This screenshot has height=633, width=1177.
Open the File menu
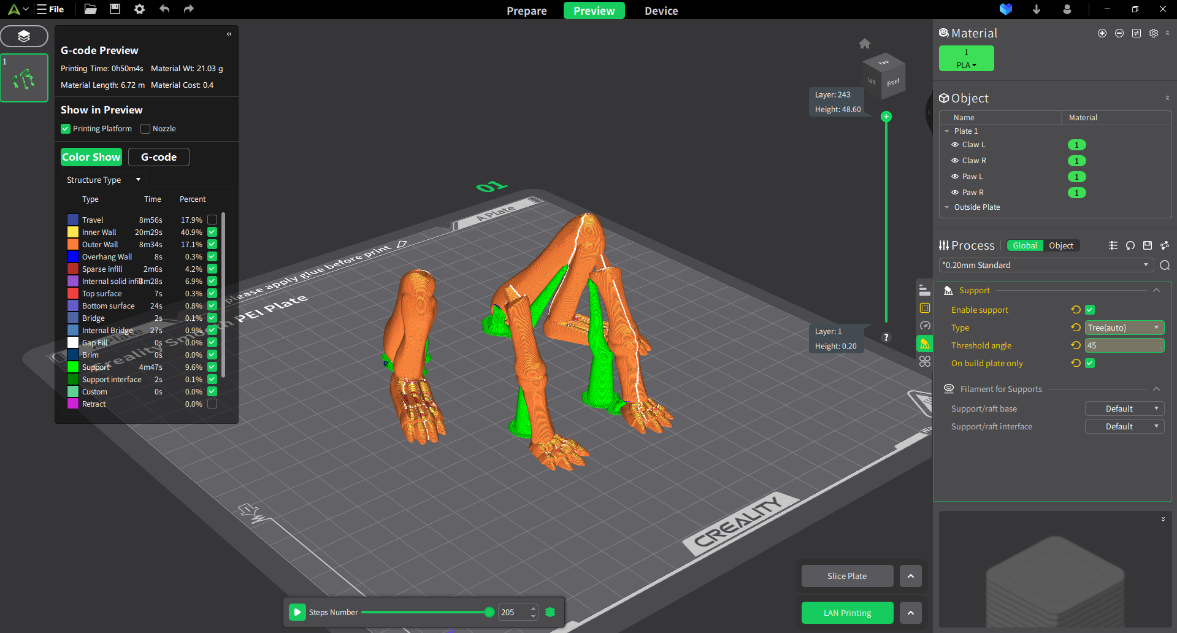pos(50,9)
